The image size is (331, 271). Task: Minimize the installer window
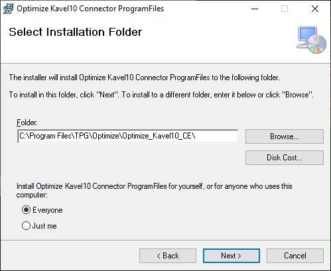pos(255,9)
